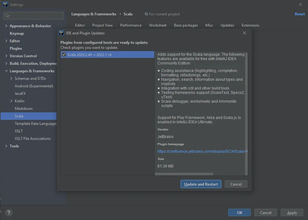Select Android (Experimental) settings
This screenshot has width=308, height=220.
(x=34, y=86)
